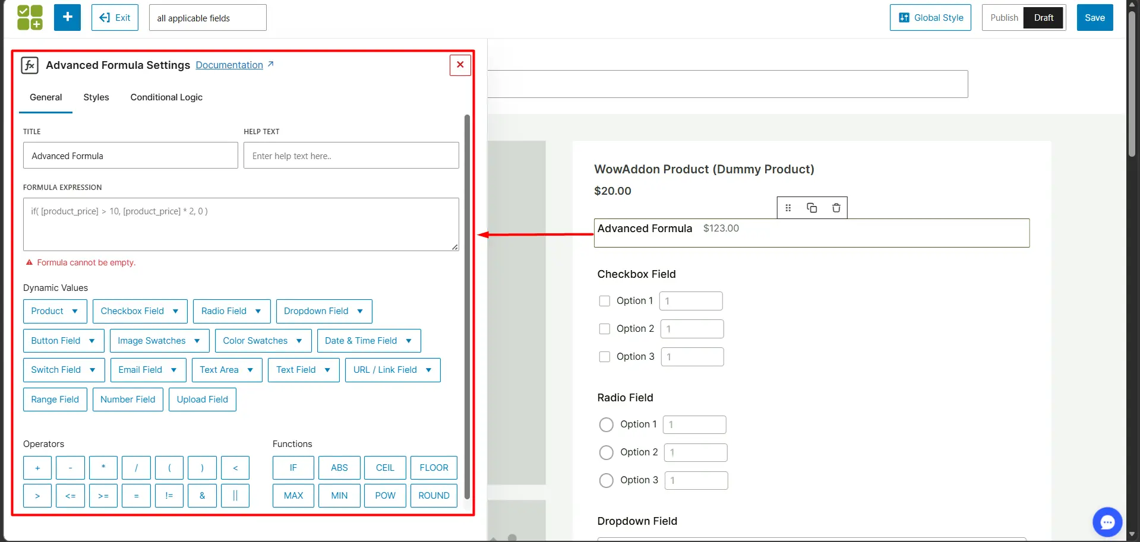Viewport: 1140px width, 542px height.
Task: Click the Exit arrow icon
Action: tap(106, 17)
